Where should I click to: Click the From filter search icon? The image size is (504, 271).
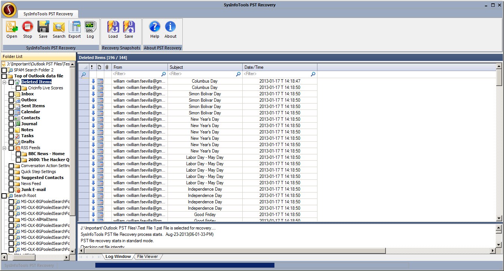pos(163,74)
